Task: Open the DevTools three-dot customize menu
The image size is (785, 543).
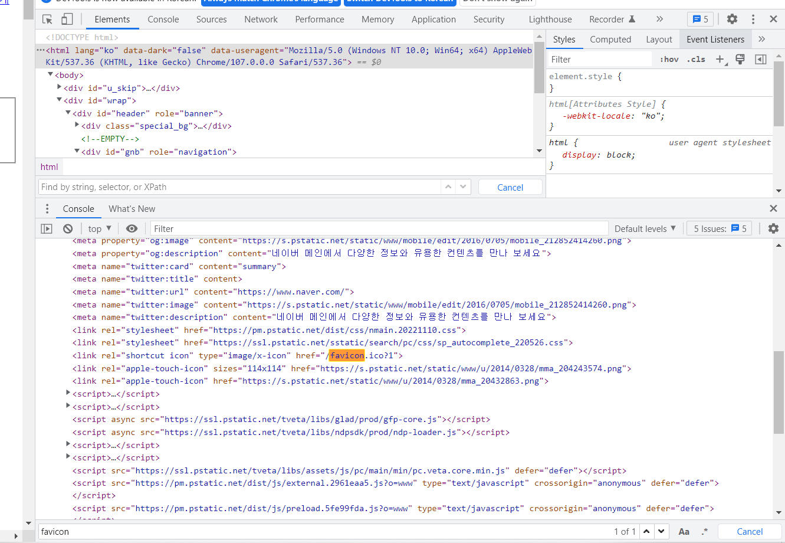Action: pos(753,19)
